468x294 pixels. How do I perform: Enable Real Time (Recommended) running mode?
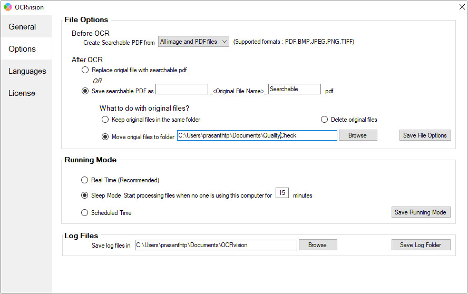[85, 180]
